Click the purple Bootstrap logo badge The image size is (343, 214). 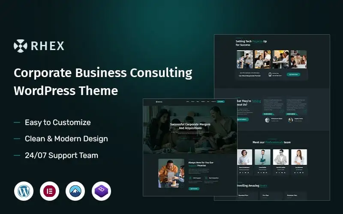(x=101, y=191)
